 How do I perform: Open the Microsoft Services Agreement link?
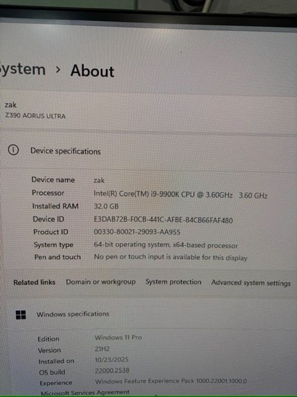tap(85, 393)
